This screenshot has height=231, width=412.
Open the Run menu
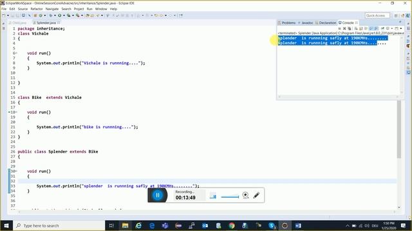click(x=89, y=9)
